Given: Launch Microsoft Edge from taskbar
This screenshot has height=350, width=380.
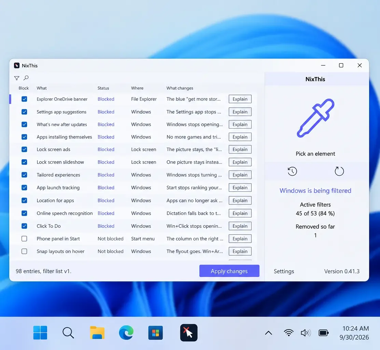Looking at the screenshot, I should tap(126, 333).
